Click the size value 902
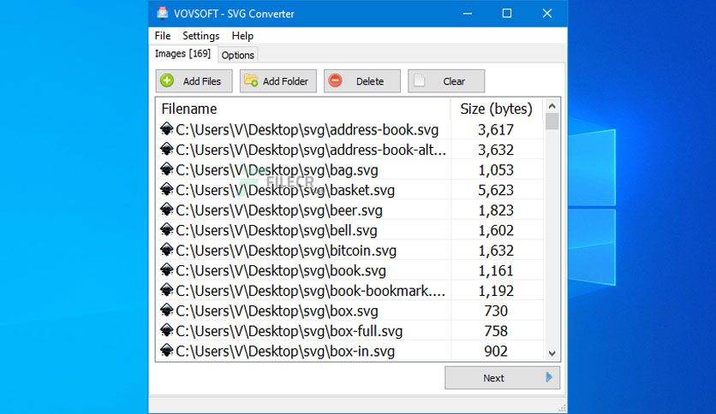The height and width of the screenshot is (414, 716). 496,351
